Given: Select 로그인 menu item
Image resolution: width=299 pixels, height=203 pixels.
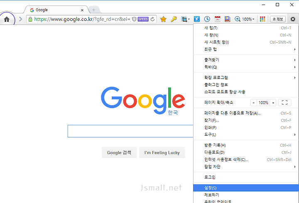Looking at the screenshot, I should 246,177.
